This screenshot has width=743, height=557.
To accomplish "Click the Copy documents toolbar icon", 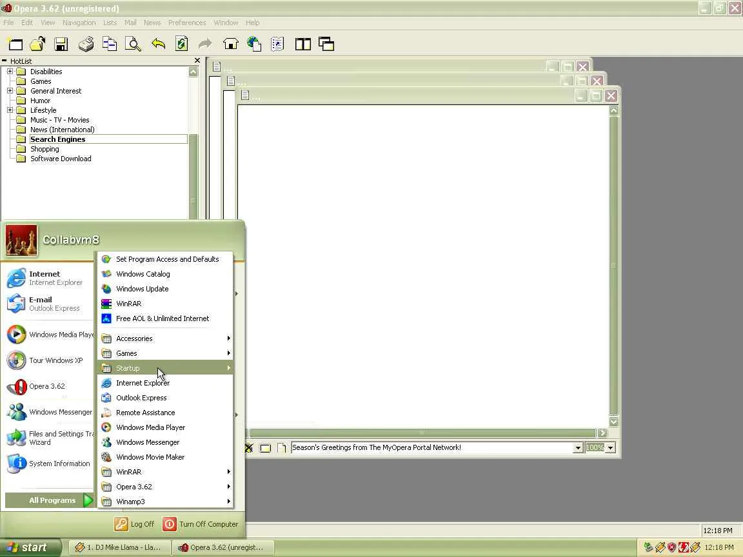I will pos(110,44).
